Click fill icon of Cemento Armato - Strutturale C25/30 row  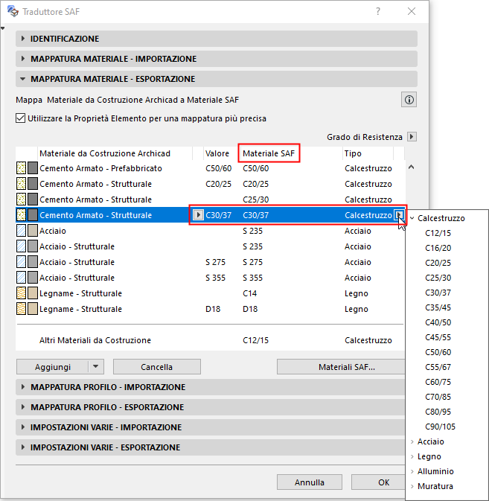(x=21, y=200)
